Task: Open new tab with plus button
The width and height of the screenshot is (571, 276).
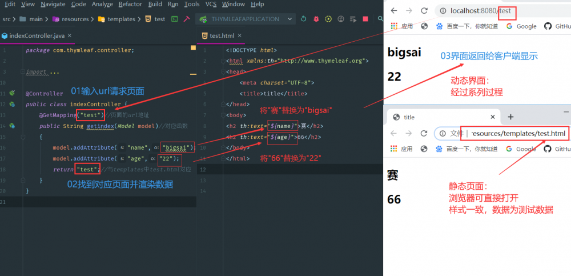Action: pos(510,117)
